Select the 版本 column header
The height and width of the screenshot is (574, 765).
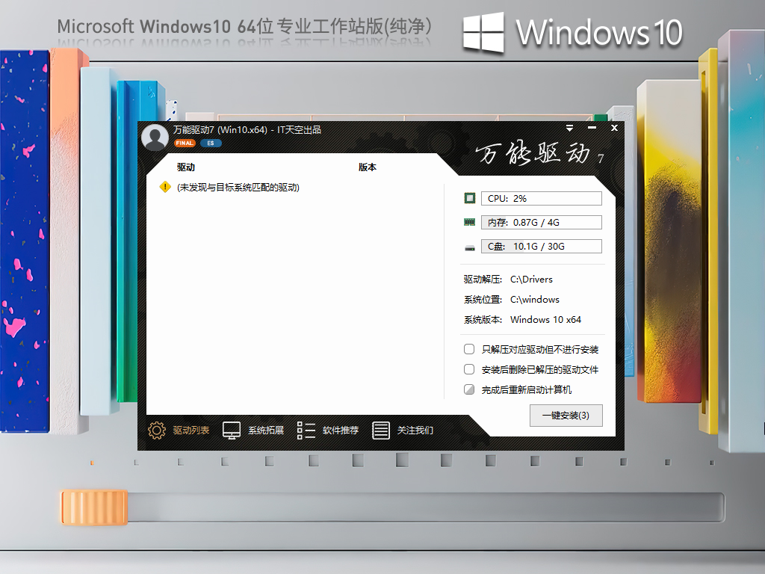pos(368,167)
